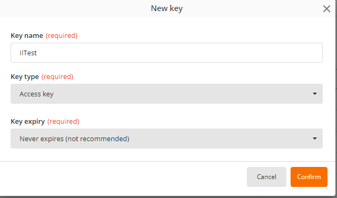Select the Key name label
337x198 pixels.
click(27, 35)
